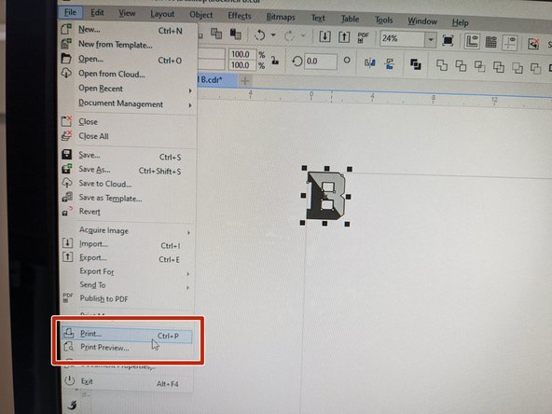552x414 pixels.
Task: Click the rotation angle field showing 0.0
Action: [x=321, y=62]
